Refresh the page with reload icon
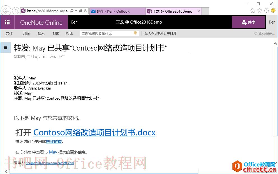Viewport: 278px width, 174px height. click(85, 11)
